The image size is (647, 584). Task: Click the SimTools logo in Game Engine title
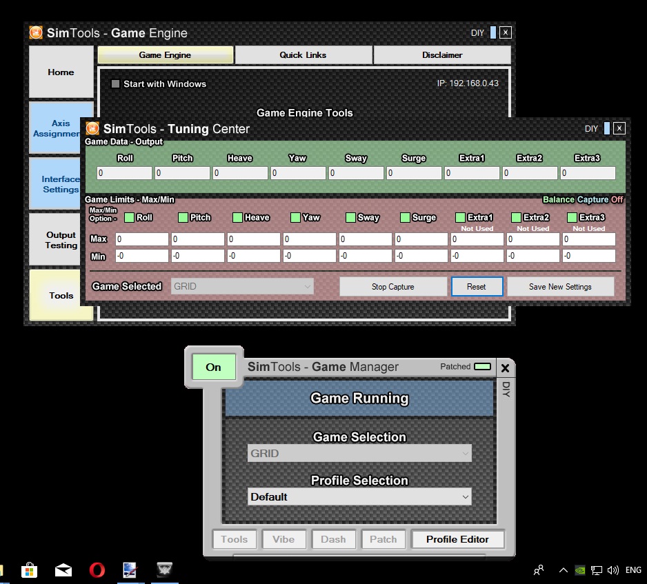[x=36, y=32]
